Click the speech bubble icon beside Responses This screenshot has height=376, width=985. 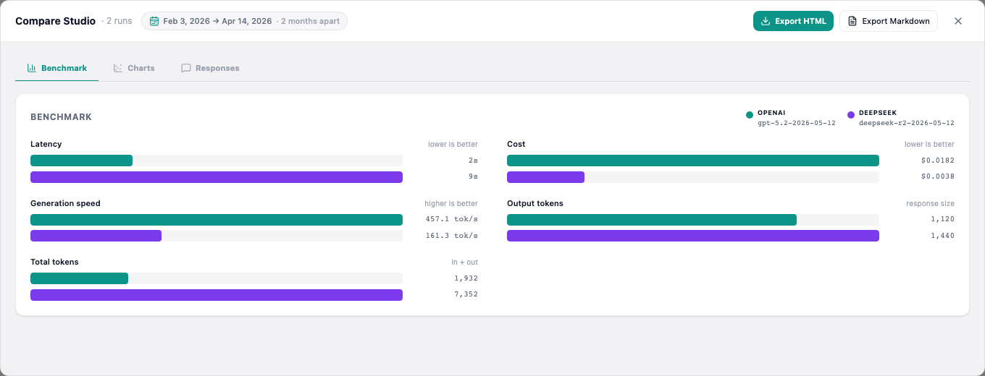186,68
